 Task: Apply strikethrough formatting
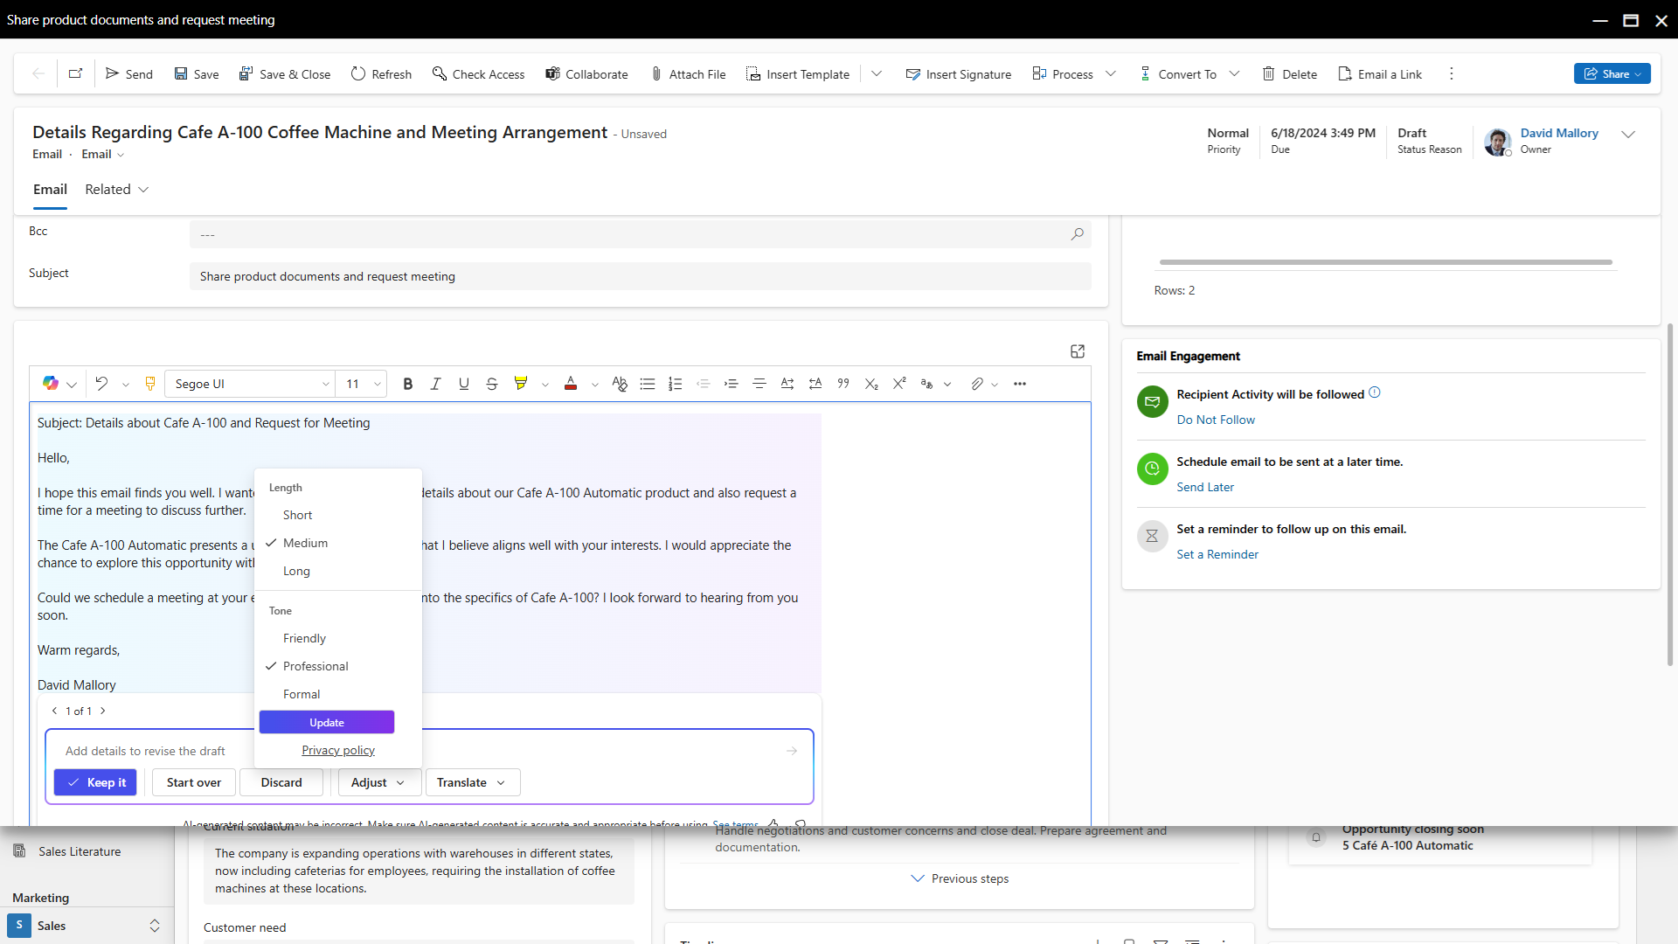point(491,384)
